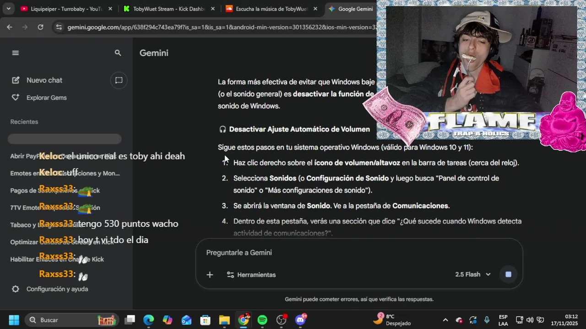The height and width of the screenshot is (329, 586).
Task: Close the Kick Dashboard tab
Action: [213, 9]
